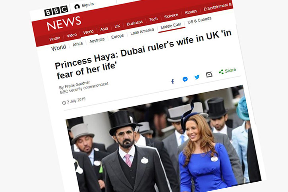Open the Tech section
Viewport: 288px width, 192px height.
click(153, 19)
